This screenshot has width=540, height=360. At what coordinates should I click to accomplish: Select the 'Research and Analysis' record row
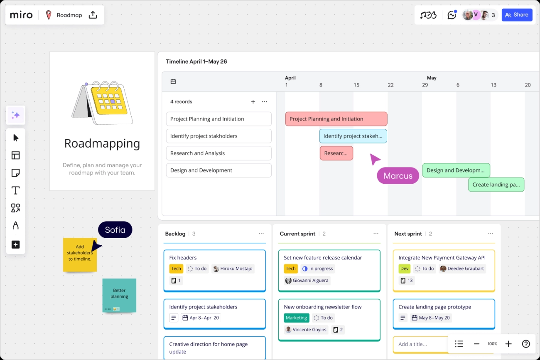pos(218,153)
